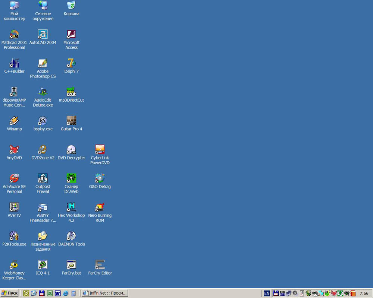Viewport: 373px width, 298px height.
Task: Select the DVD2one V2 icon
Action: point(43,152)
